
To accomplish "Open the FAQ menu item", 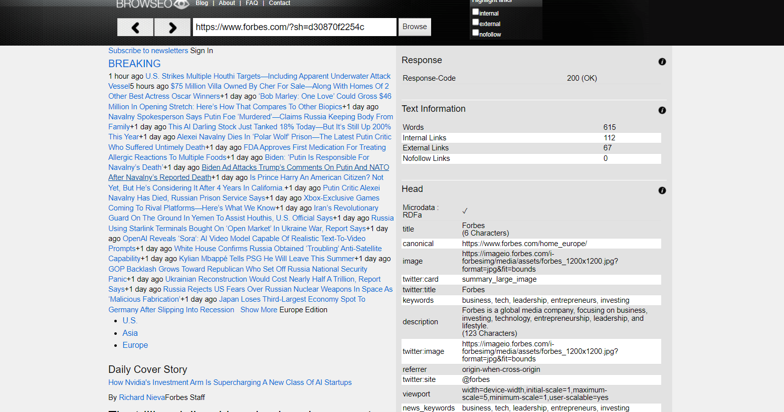I will click(252, 3).
